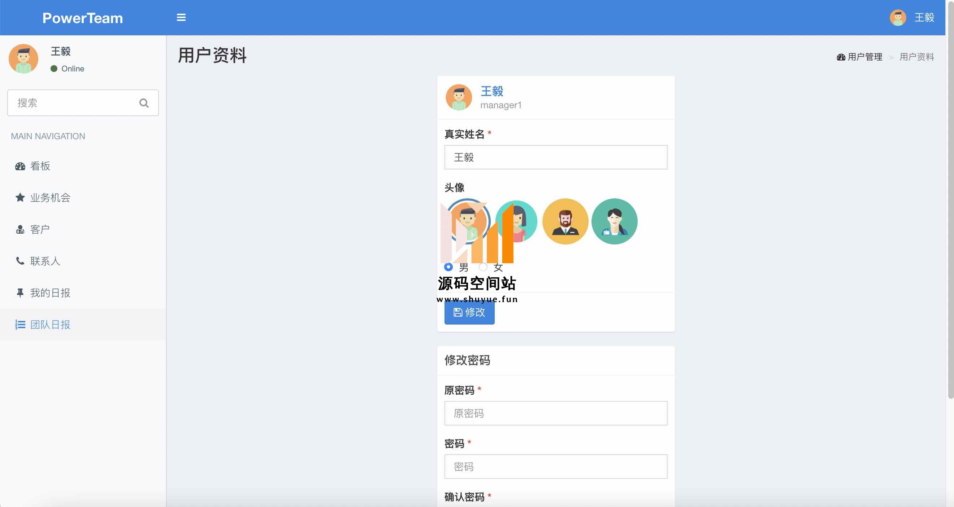This screenshot has width=954, height=507.
Task: Click the pushpin icon next to 我的日报
Action: pyautogui.click(x=20, y=293)
